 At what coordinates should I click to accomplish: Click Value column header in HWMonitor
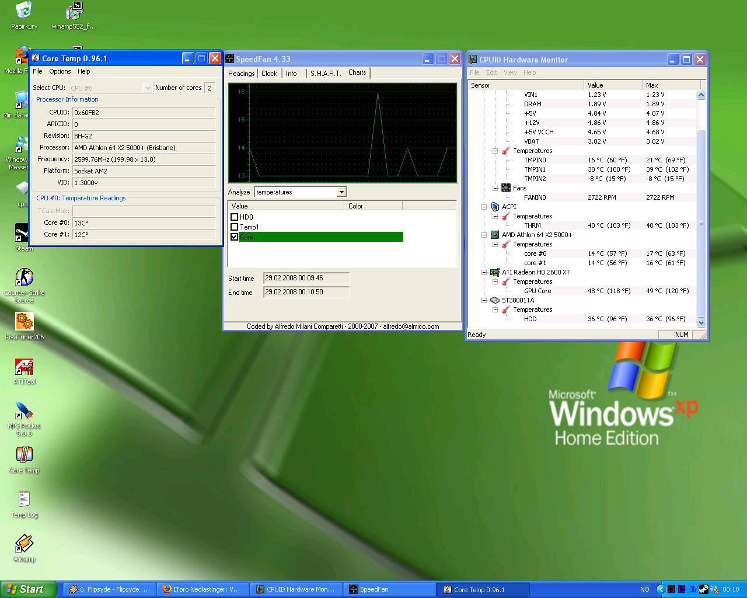point(613,85)
